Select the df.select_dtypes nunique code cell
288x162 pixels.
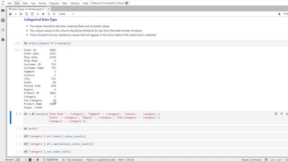[155, 43]
